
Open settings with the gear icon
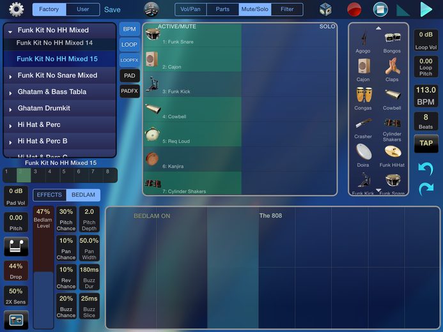tap(16, 10)
